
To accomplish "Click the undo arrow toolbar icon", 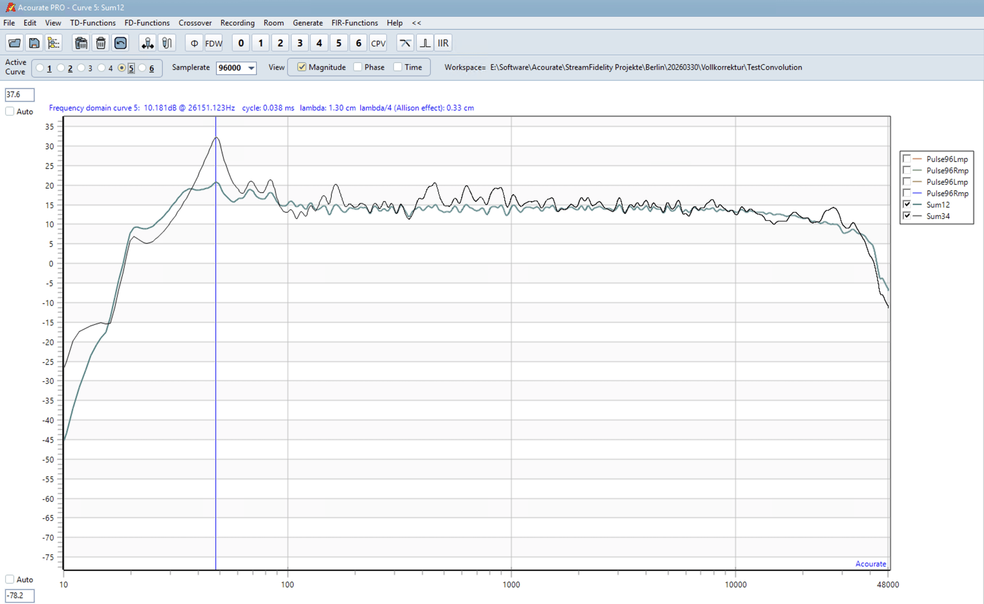I will pyautogui.click(x=120, y=43).
